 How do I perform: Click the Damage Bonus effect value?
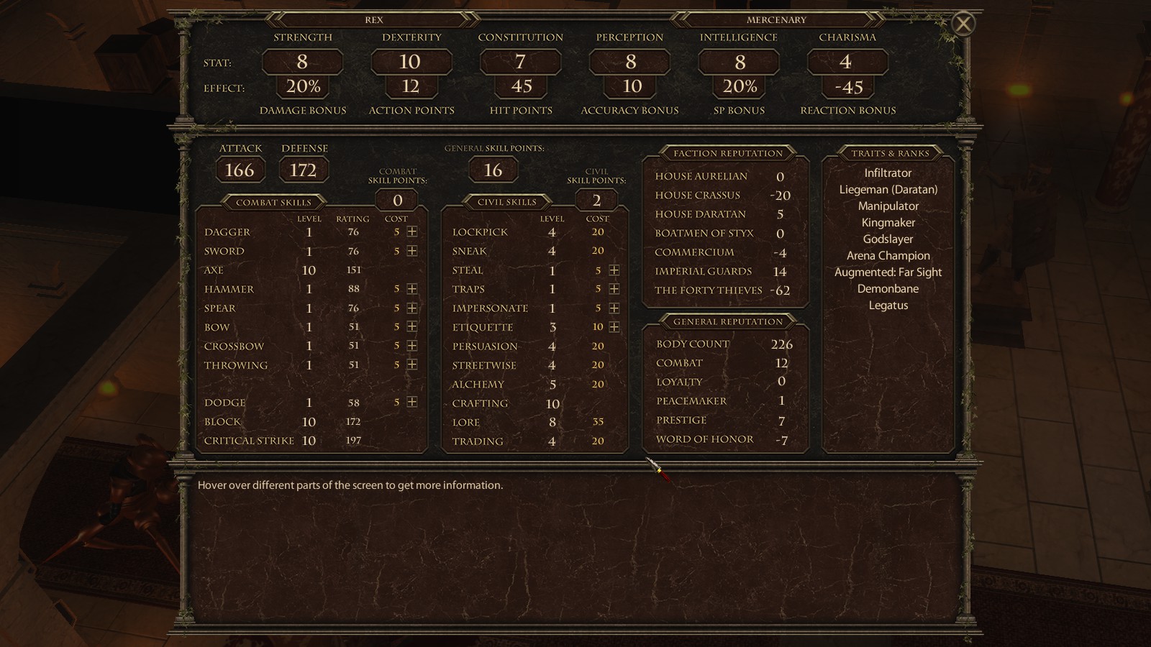pos(303,87)
